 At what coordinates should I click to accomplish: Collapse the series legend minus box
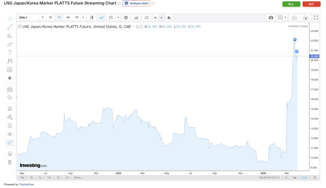click(x=20, y=27)
